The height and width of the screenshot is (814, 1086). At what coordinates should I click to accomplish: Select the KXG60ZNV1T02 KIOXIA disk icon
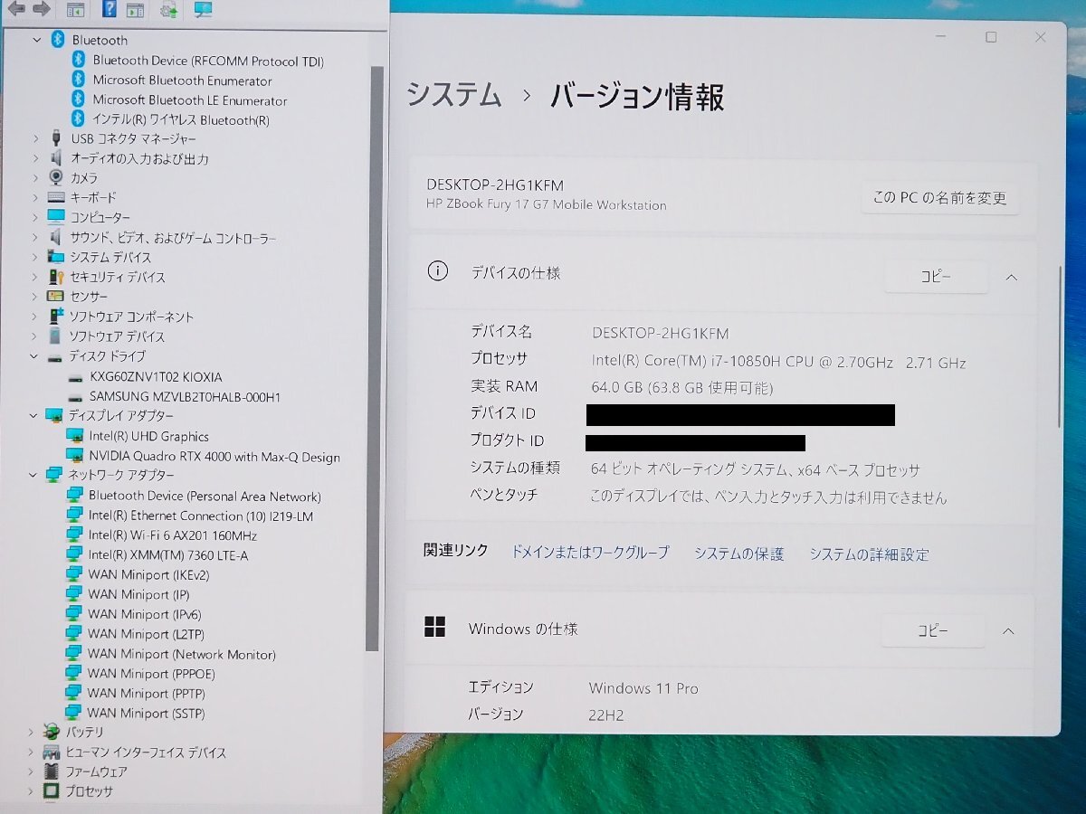click(x=77, y=377)
